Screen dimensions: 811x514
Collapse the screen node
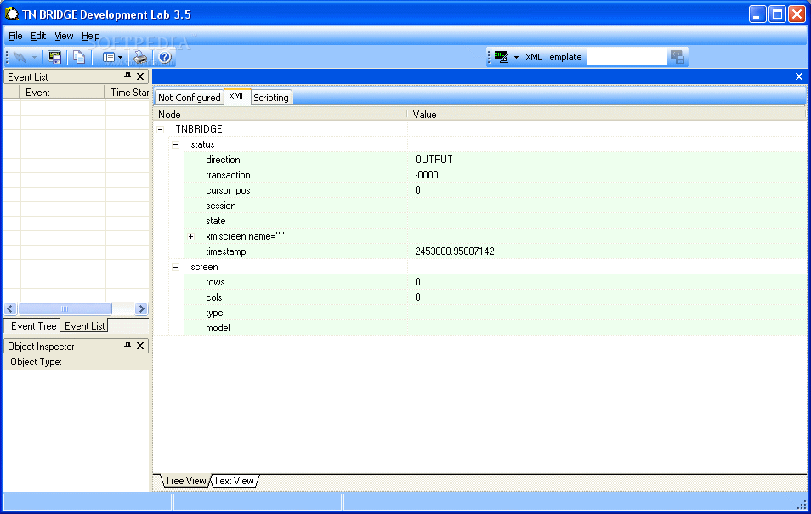click(x=175, y=268)
